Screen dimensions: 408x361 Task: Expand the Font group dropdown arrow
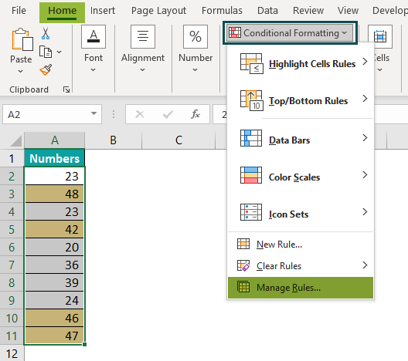pos(93,69)
